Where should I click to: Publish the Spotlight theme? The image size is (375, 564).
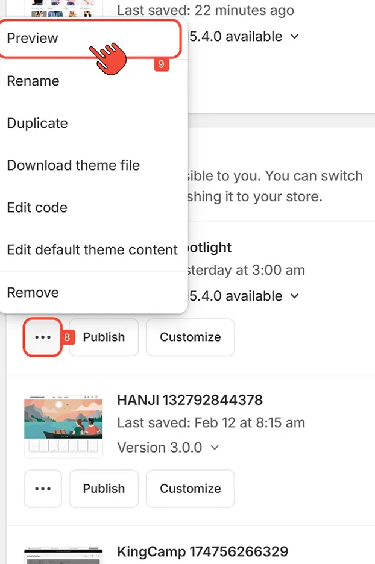(103, 337)
